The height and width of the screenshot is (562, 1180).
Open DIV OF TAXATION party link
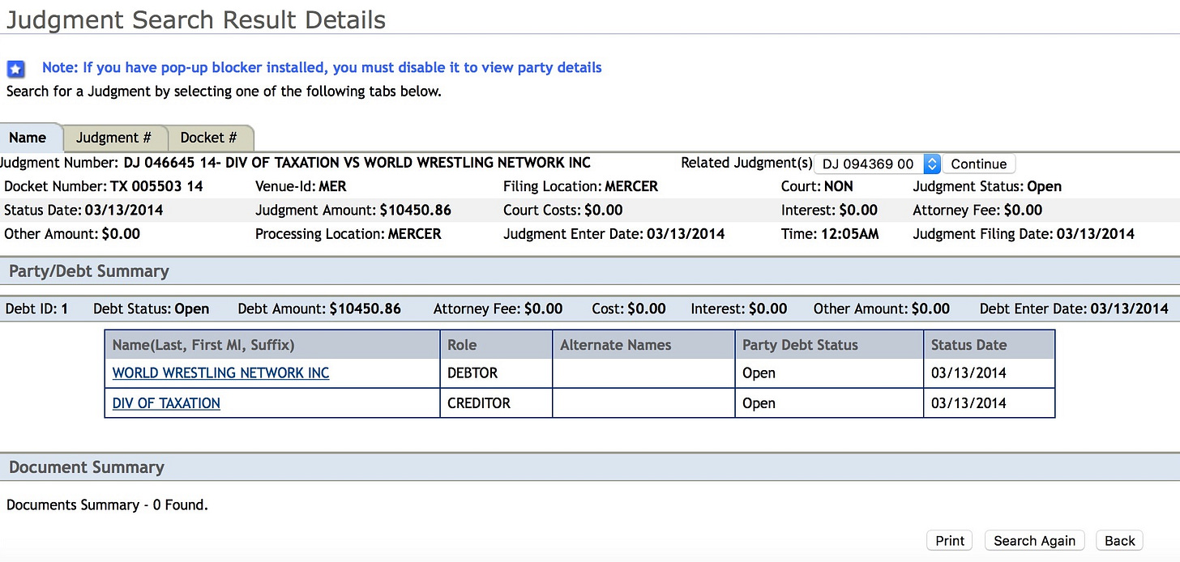(x=166, y=403)
